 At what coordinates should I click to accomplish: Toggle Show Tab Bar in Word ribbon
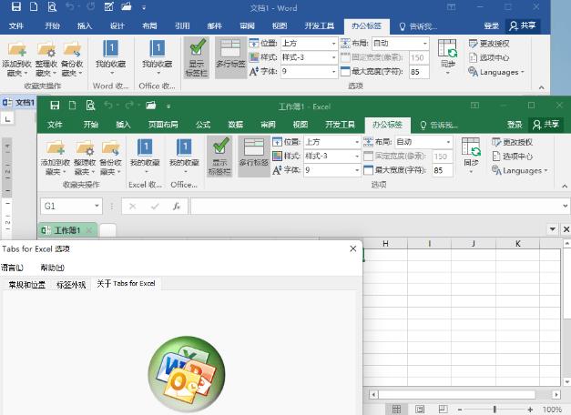click(197, 57)
